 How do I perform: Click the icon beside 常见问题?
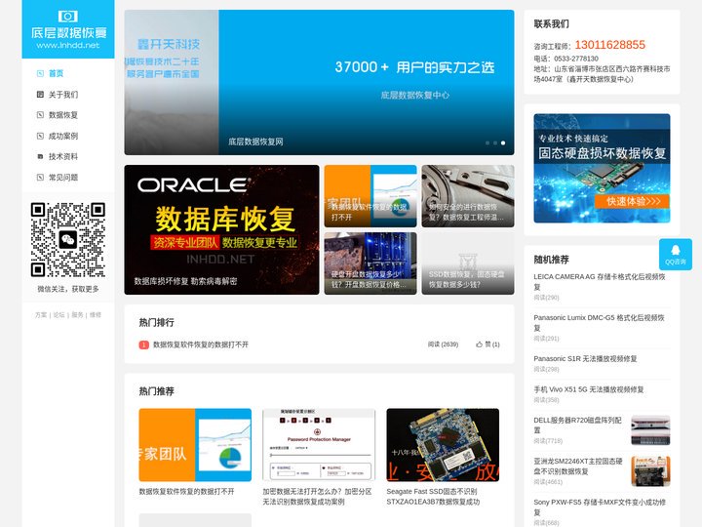pos(40,177)
